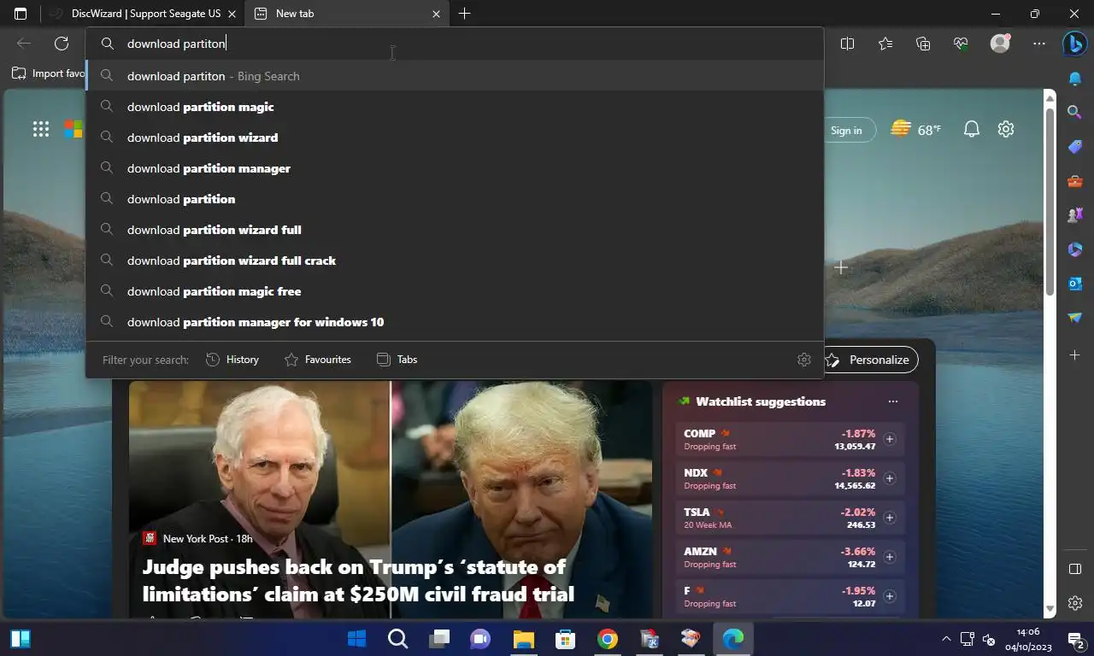The width and height of the screenshot is (1094, 656).
Task: Open the Collections toolbar icon
Action: [x=923, y=44]
